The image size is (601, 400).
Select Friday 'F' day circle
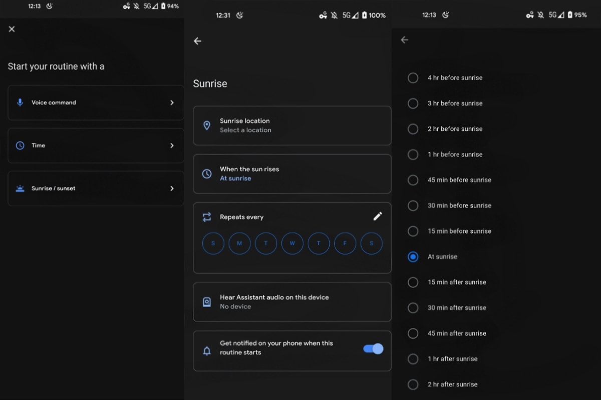click(345, 243)
